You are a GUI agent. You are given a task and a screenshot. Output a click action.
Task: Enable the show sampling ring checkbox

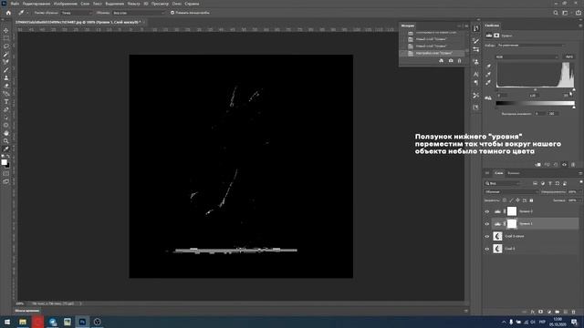coord(172,13)
